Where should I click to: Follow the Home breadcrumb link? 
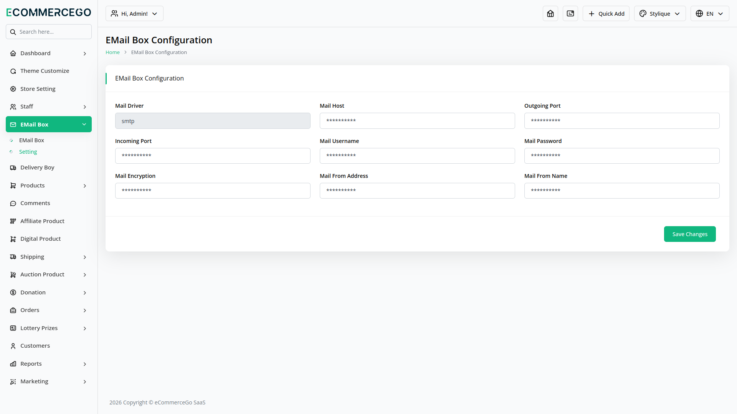[x=112, y=52]
